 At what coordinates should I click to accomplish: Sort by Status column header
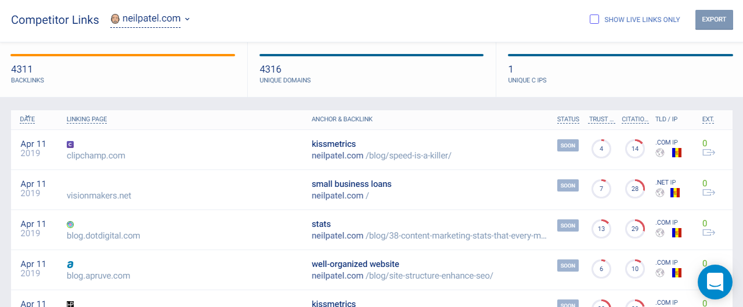point(568,119)
